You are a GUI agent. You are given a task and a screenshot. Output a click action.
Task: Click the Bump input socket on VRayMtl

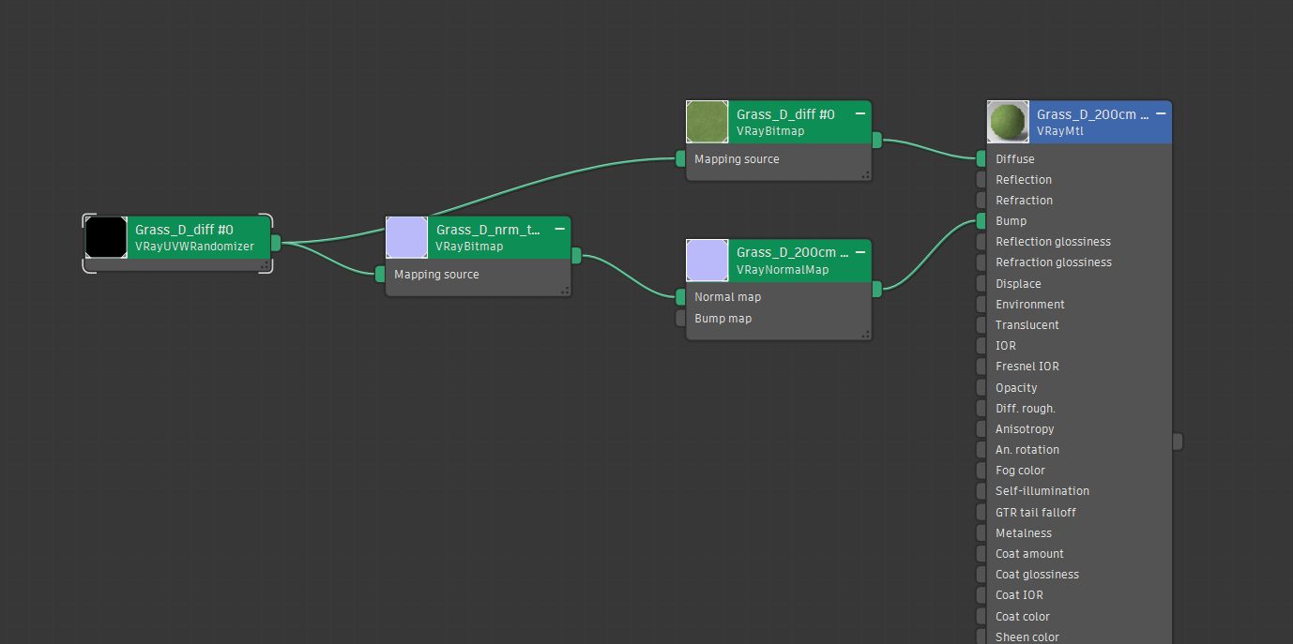pyautogui.click(x=981, y=220)
